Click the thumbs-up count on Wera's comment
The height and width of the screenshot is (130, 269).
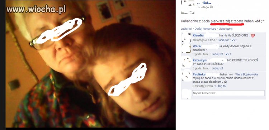pyautogui.click(x=228, y=54)
